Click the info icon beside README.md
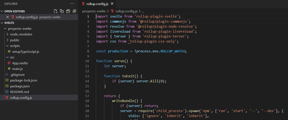 pos(7,92)
